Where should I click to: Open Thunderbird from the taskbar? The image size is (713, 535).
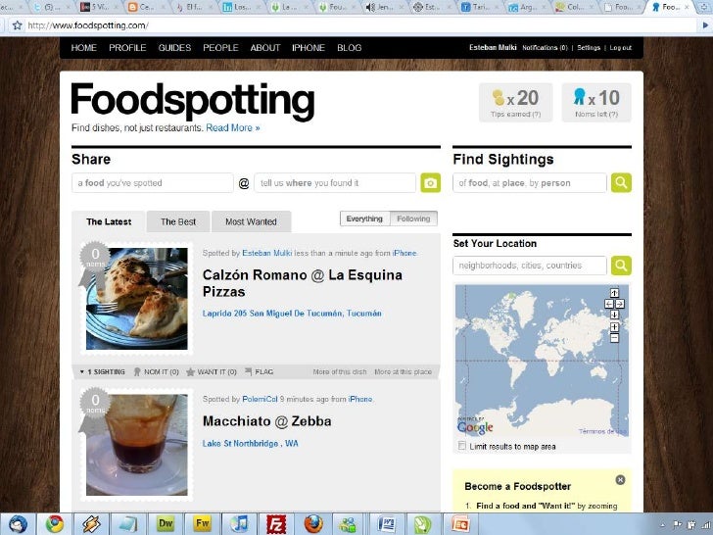[x=18, y=524]
